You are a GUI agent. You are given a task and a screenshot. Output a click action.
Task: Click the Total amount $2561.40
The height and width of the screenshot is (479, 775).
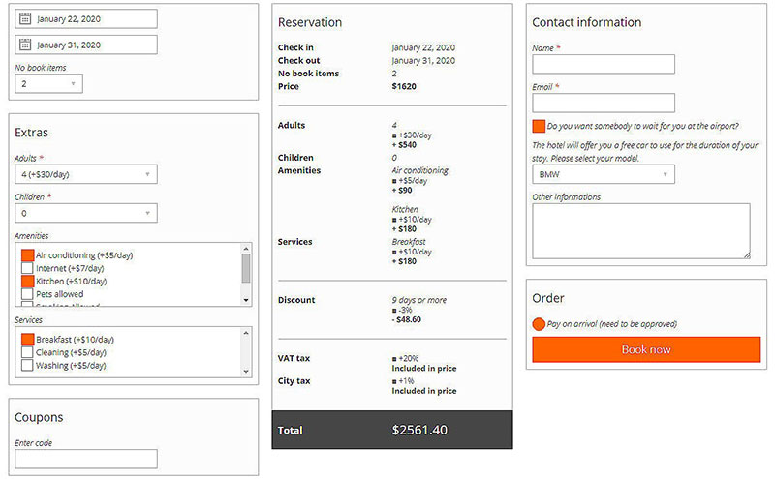pyautogui.click(x=419, y=430)
